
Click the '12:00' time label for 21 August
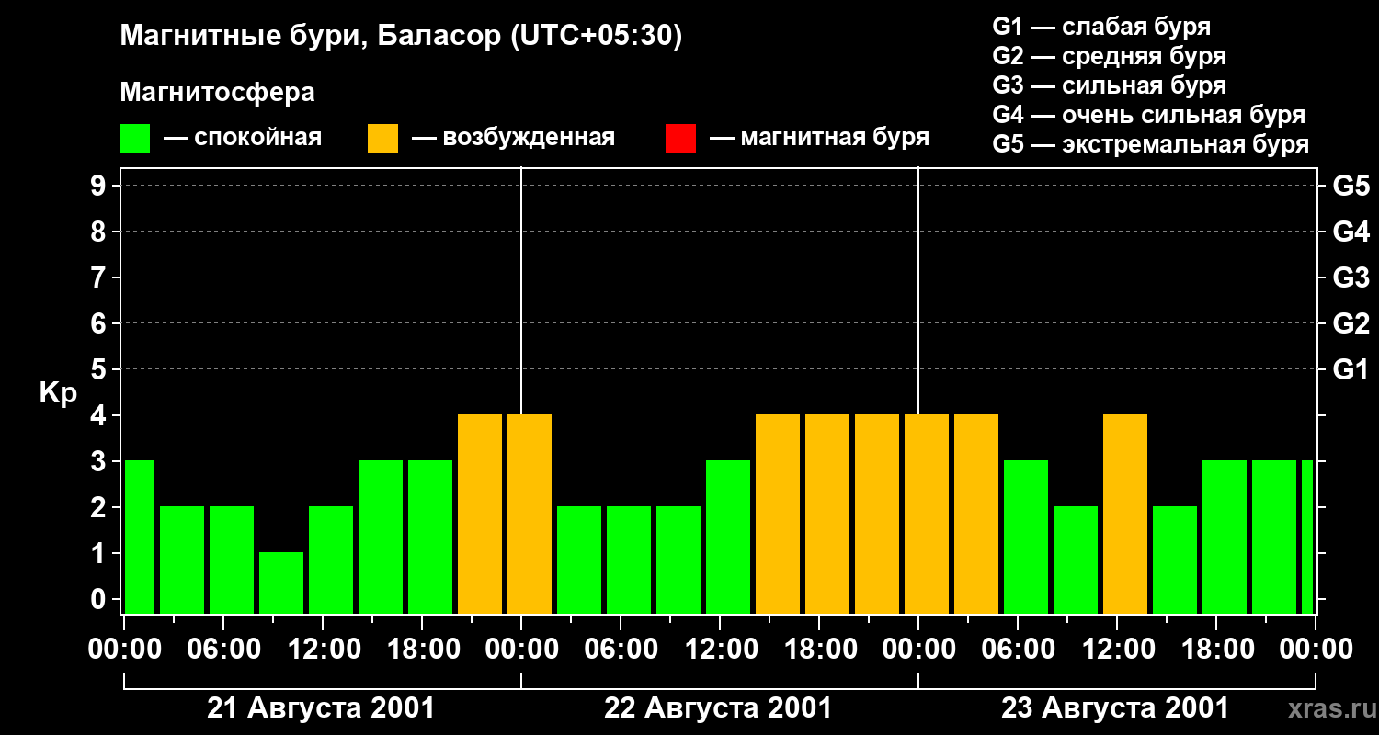(x=323, y=650)
